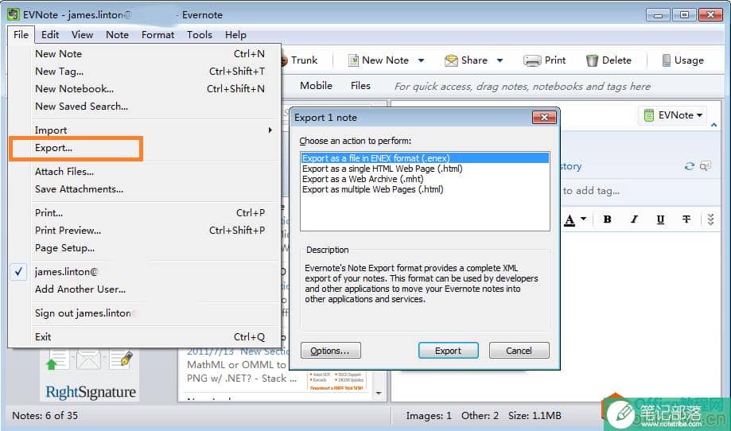Click the Trunk toolbar button

pos(300,60)
